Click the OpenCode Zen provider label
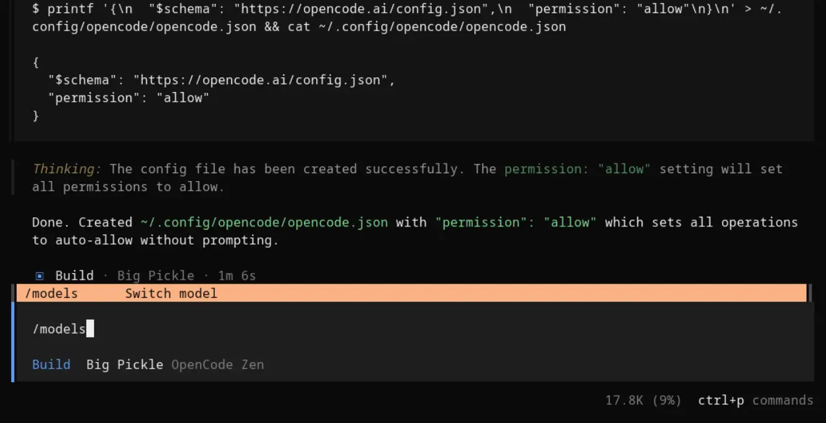This screenshot has height=423, width=826. pos(218,365)
